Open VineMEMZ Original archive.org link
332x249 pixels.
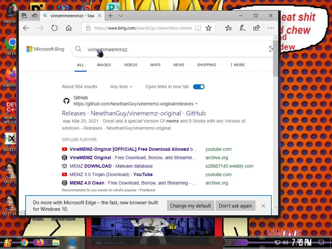click(x=133, y=158)
